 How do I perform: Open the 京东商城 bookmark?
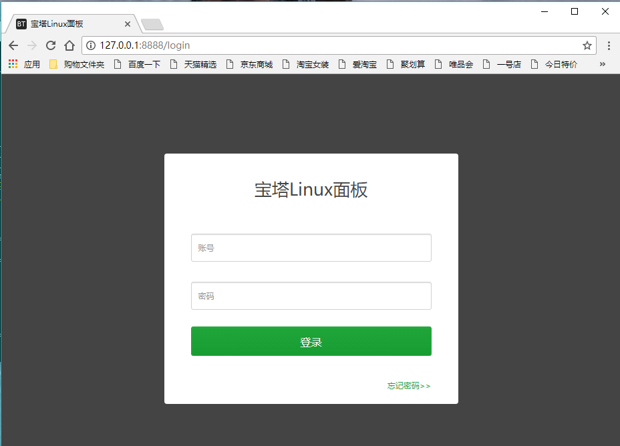tap(249, 64)
